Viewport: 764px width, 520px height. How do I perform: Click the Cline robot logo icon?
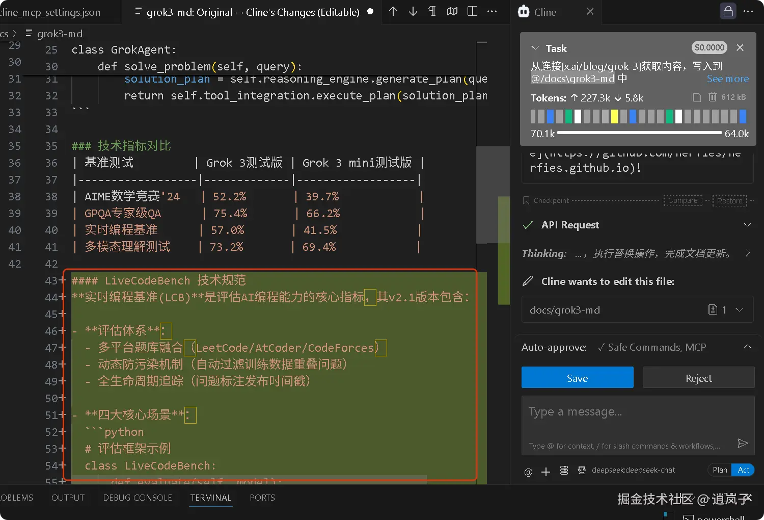[524, 12]
